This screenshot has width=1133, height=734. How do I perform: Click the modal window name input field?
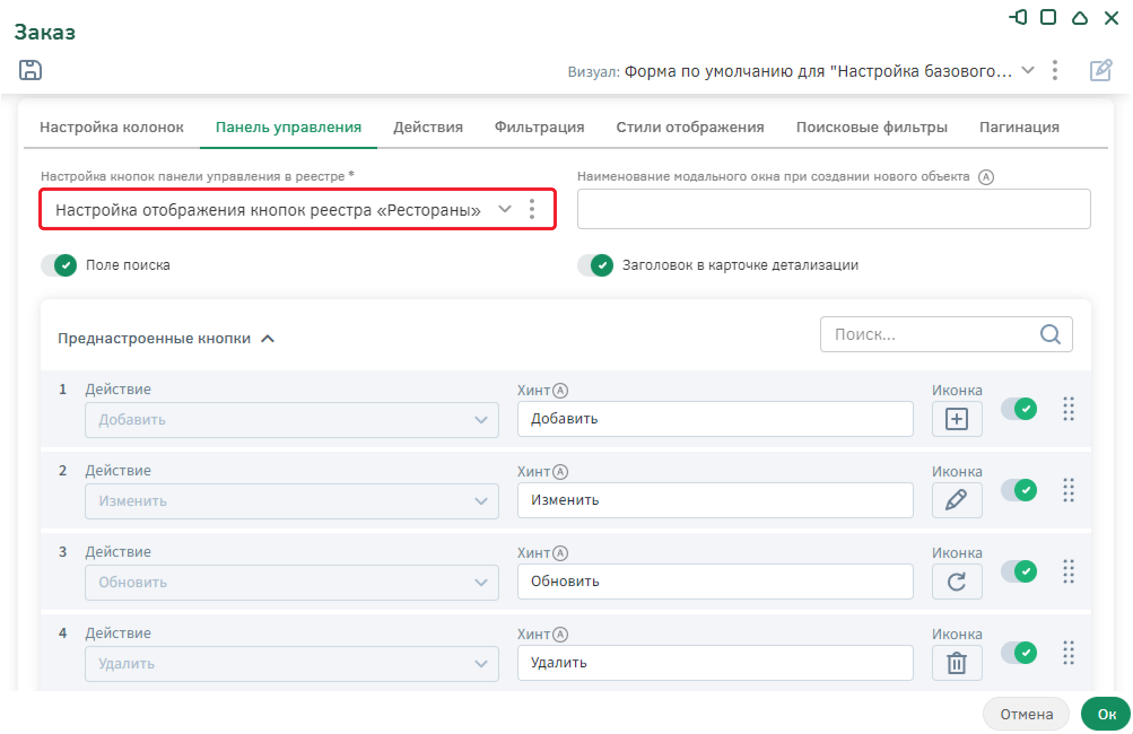pyautogui.click(x=833, y=209)
